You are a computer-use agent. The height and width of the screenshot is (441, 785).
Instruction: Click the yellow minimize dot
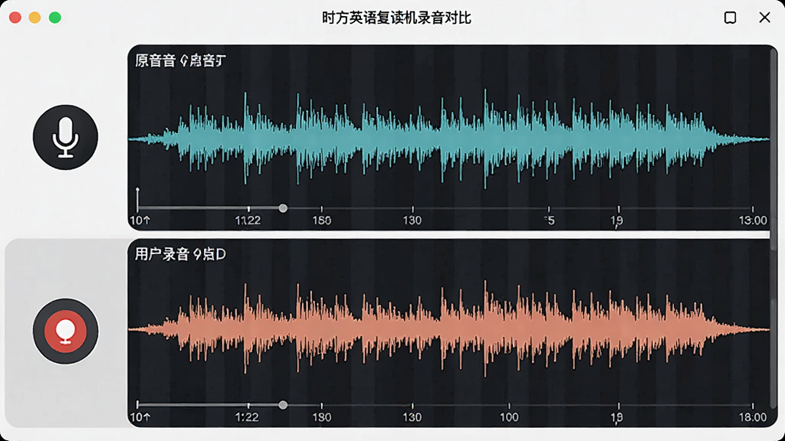(34, 18)
